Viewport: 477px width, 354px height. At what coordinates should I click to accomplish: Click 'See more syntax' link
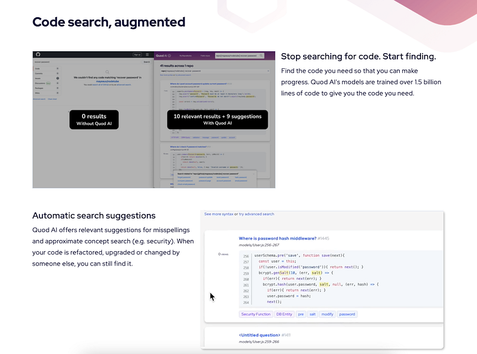coord(219,214)
